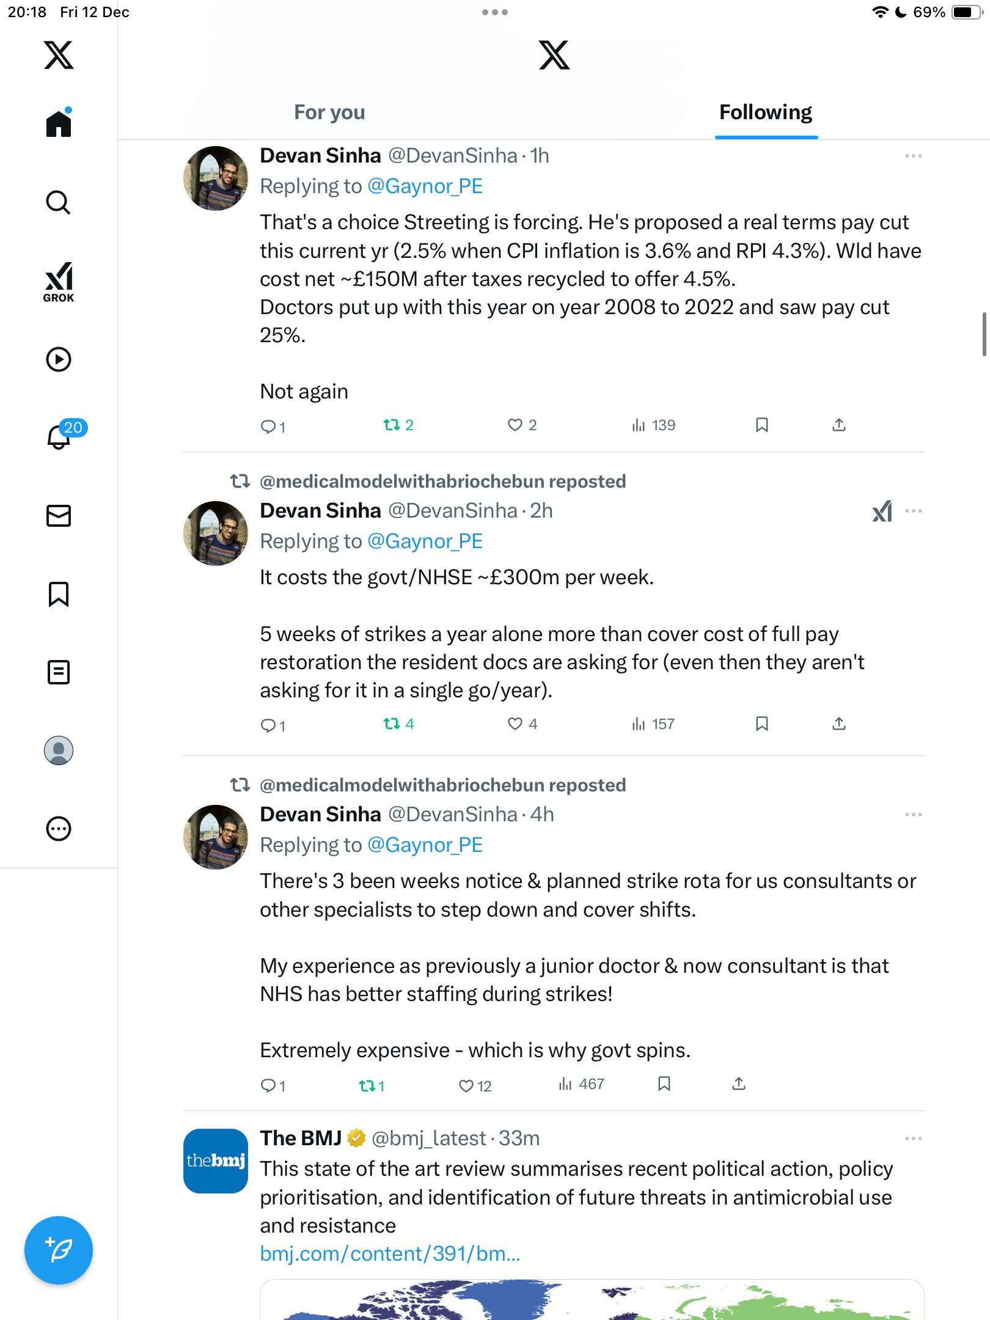990x1320 pixels.
Task: Switch to the For you tab
Action: [329, 112]
